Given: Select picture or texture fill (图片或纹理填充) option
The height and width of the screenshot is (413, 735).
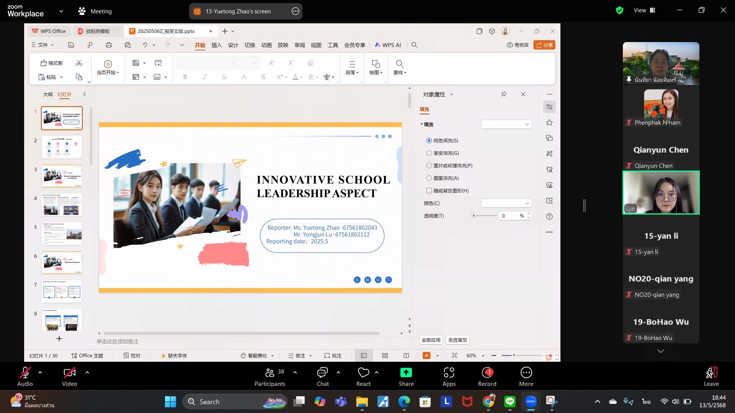Looking at the screenshot, I should tap(429, 166).
